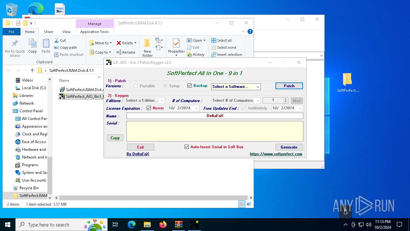Viewport: 410px width, 231px height.
Task: Open Application Tools tab
Action: pos(94,32)
